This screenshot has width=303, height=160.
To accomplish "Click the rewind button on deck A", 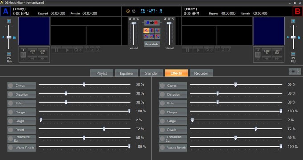I will coord(32,58).
